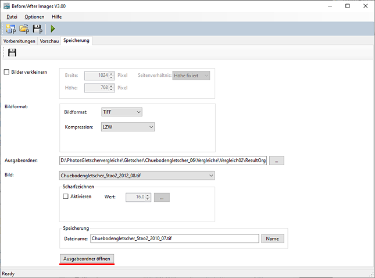Viewport: 375px width, 278px height.
Task: Switch to the Vorschau tab
Action: pos(49,41)
